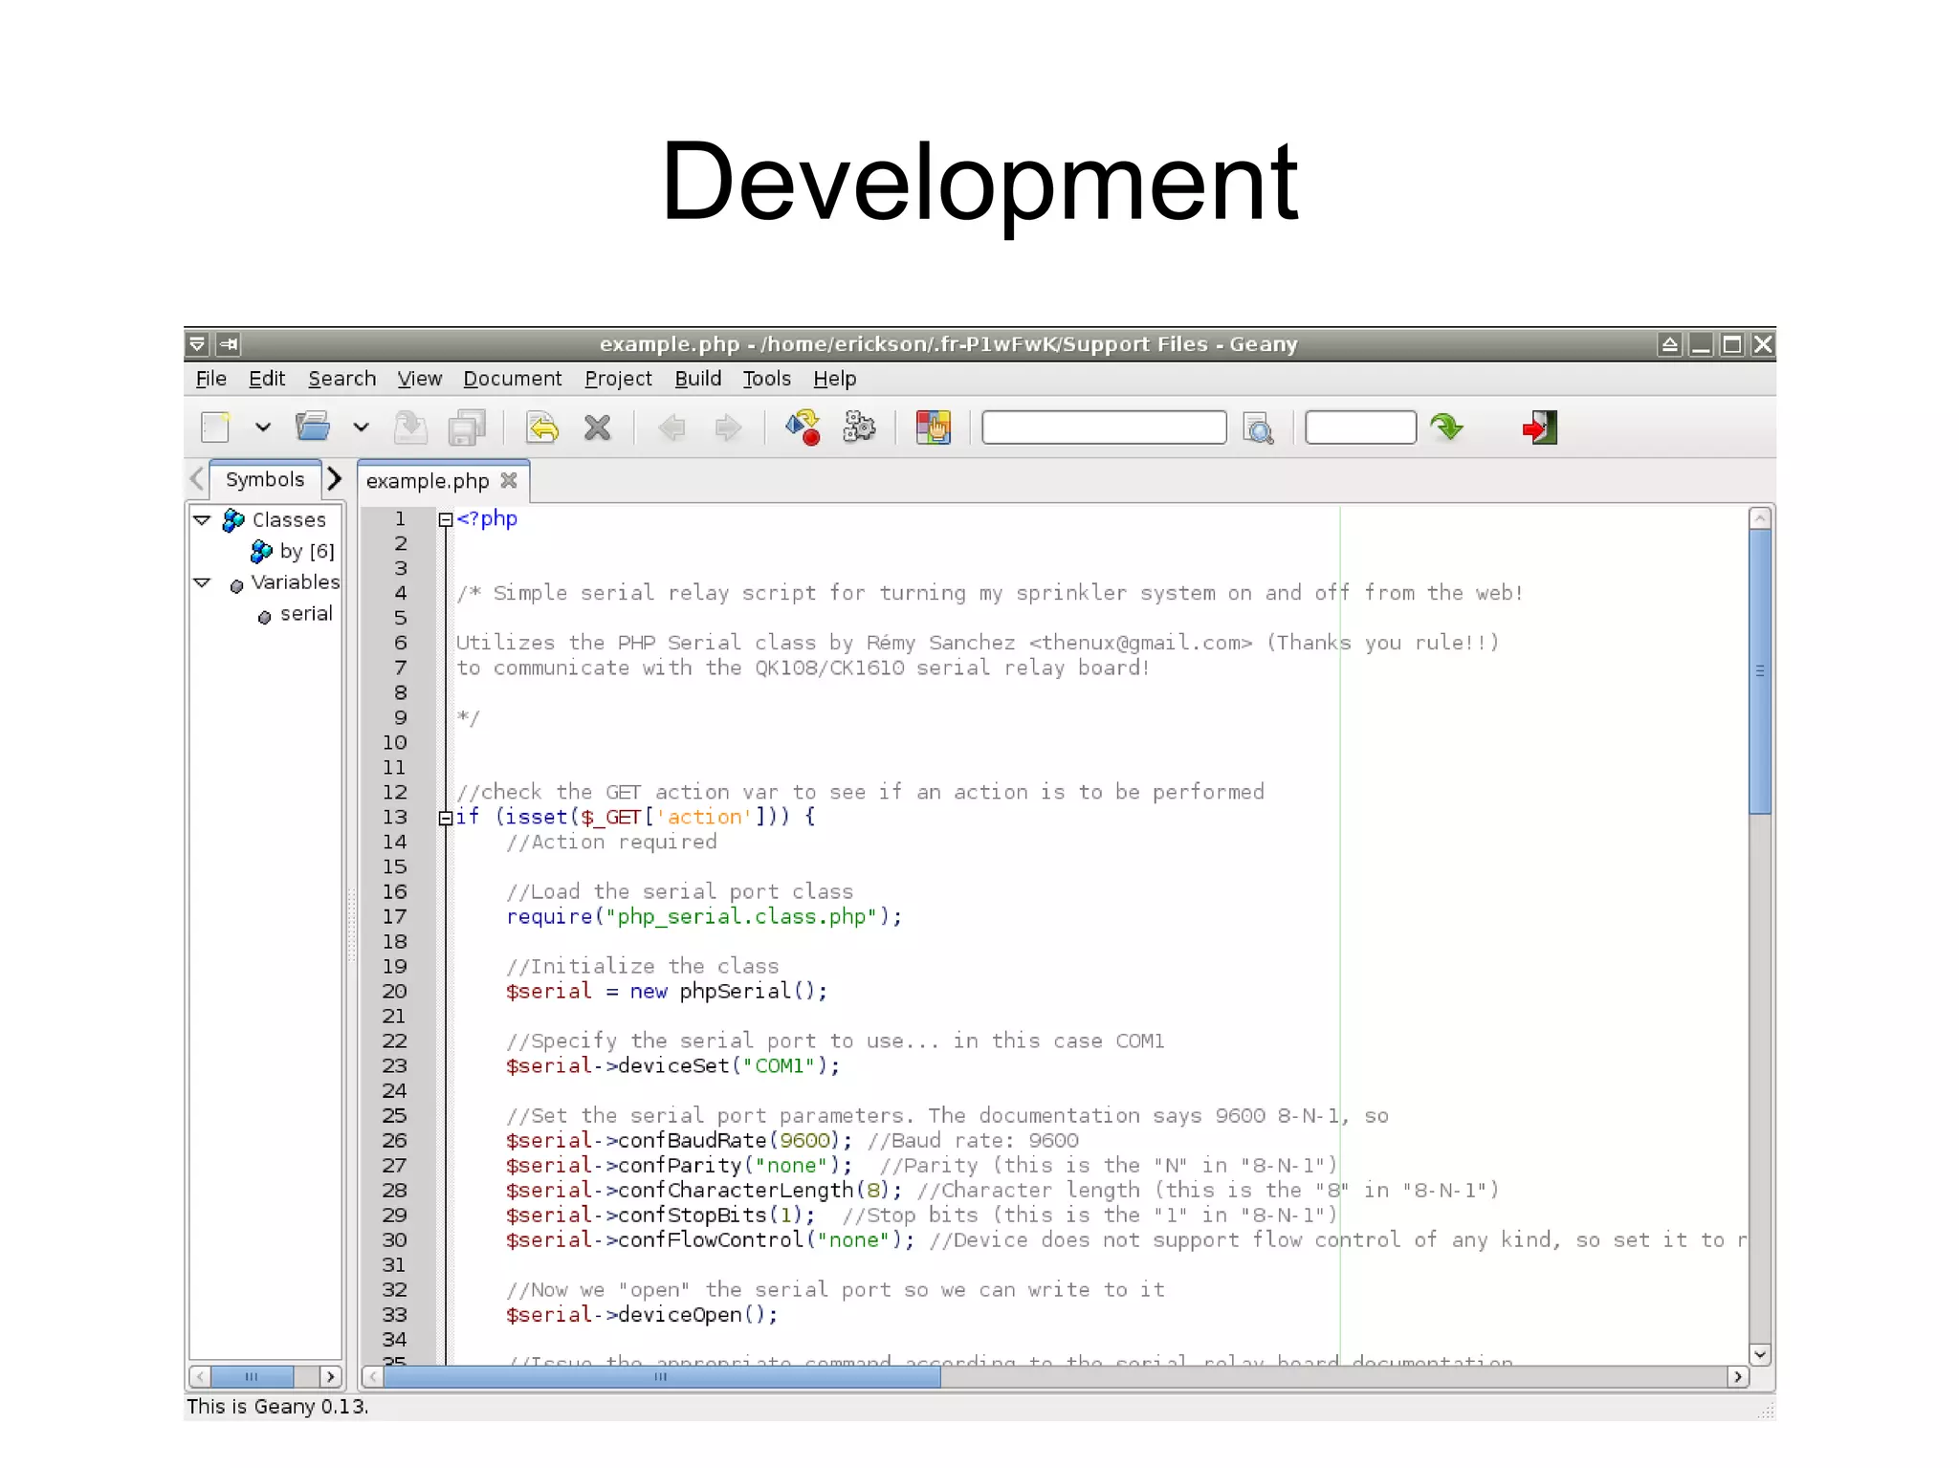Click the 'This is Geany 0.13.' status bar
Screen dimensions: 1959x1468
pos(277,1407)
